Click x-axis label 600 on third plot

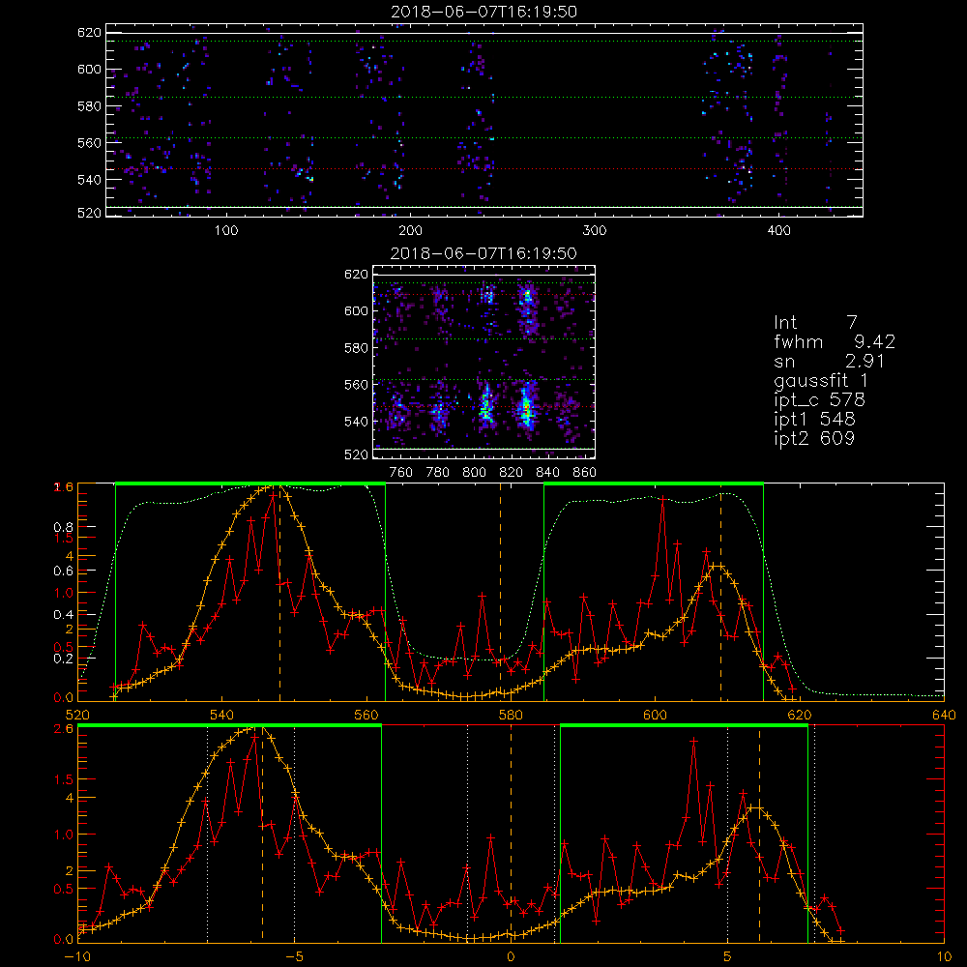click(x=656, y=716)
